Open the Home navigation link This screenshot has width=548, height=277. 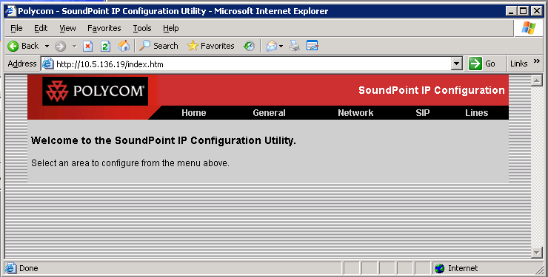click(193, 113)
